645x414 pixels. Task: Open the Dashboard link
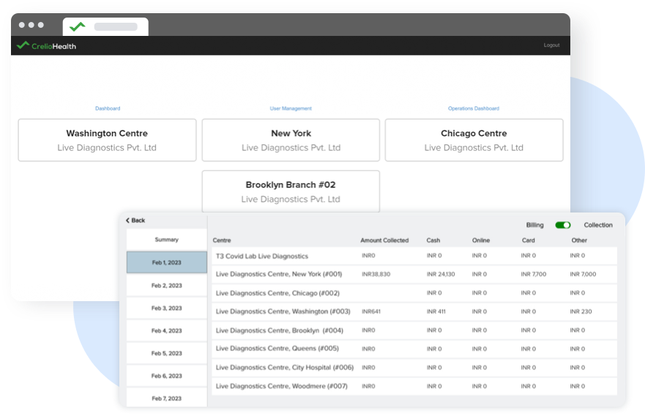[x=108, y=108]
